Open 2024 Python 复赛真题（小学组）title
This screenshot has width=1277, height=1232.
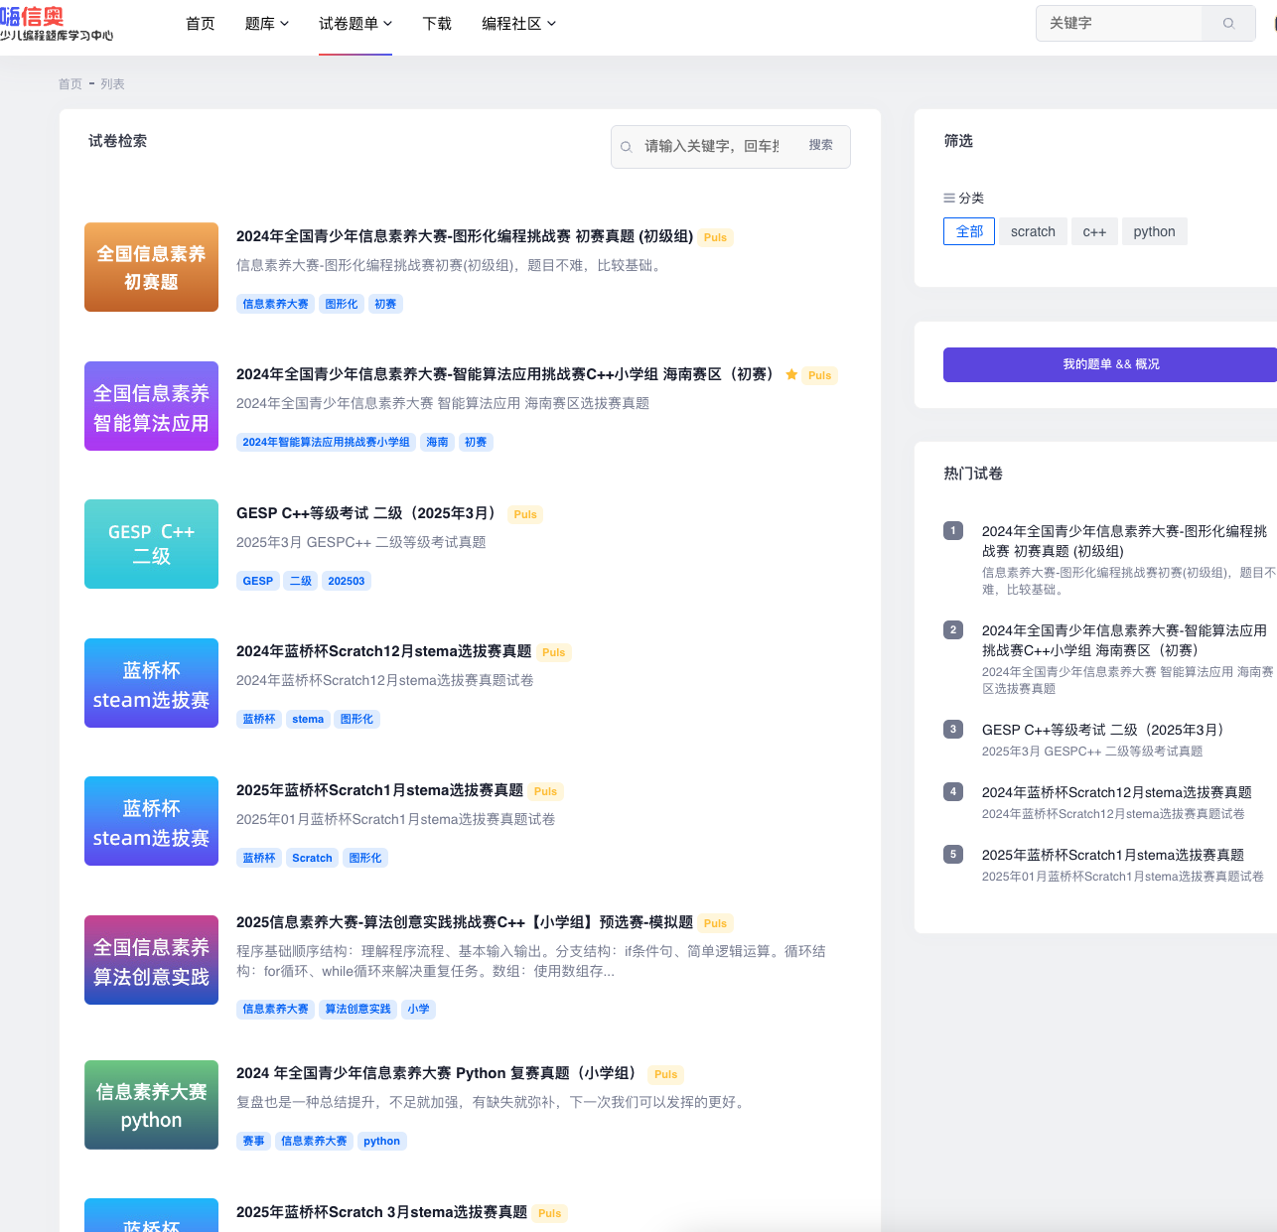438,1073
